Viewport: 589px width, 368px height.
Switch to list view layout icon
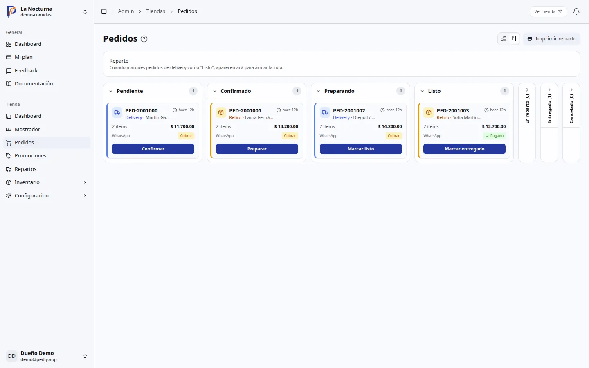pyautogui.click(x=504, y=38)
